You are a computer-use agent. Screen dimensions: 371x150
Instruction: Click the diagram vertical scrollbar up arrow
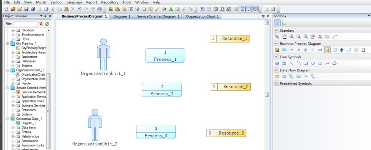(x=267, y=23)
